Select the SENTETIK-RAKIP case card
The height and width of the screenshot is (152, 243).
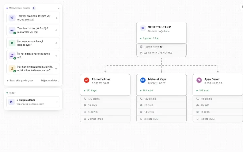161,33
